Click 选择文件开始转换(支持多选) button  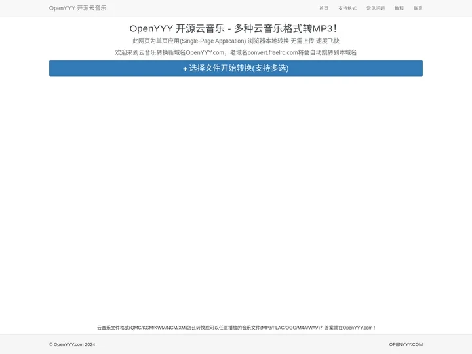pos(236,68)
